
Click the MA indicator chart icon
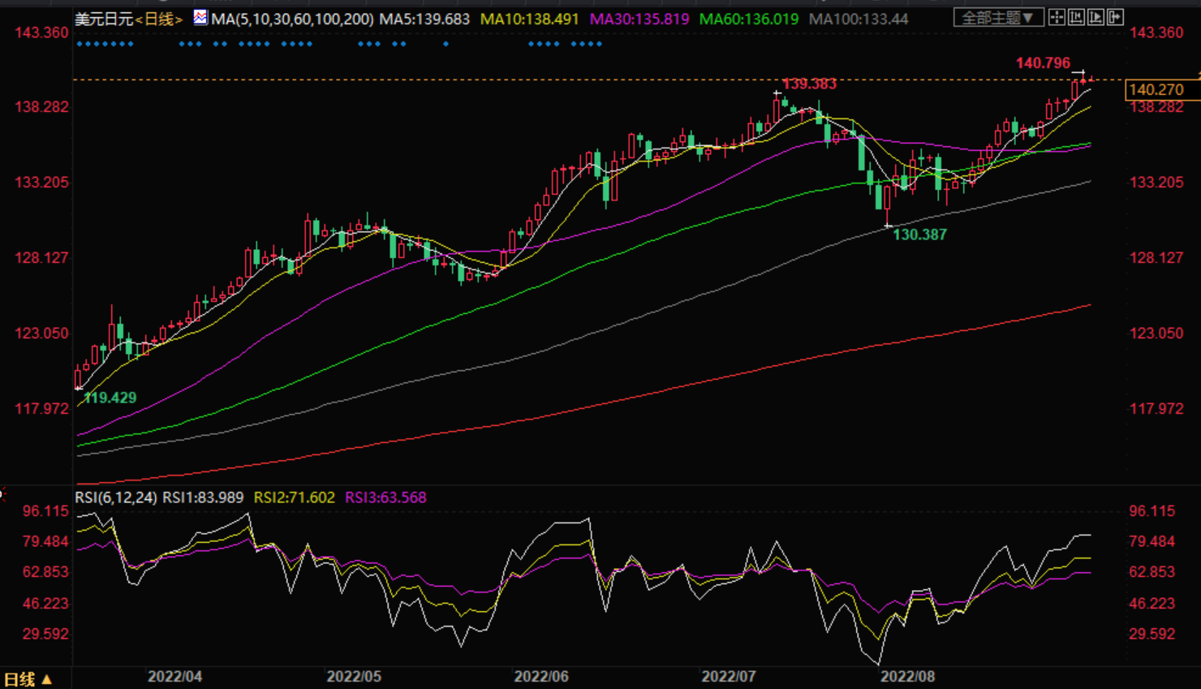coord(200,17)
